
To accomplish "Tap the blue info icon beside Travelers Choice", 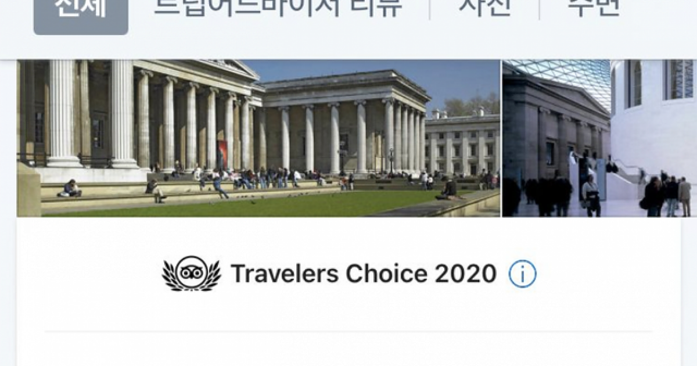I will tap(522, 274).
